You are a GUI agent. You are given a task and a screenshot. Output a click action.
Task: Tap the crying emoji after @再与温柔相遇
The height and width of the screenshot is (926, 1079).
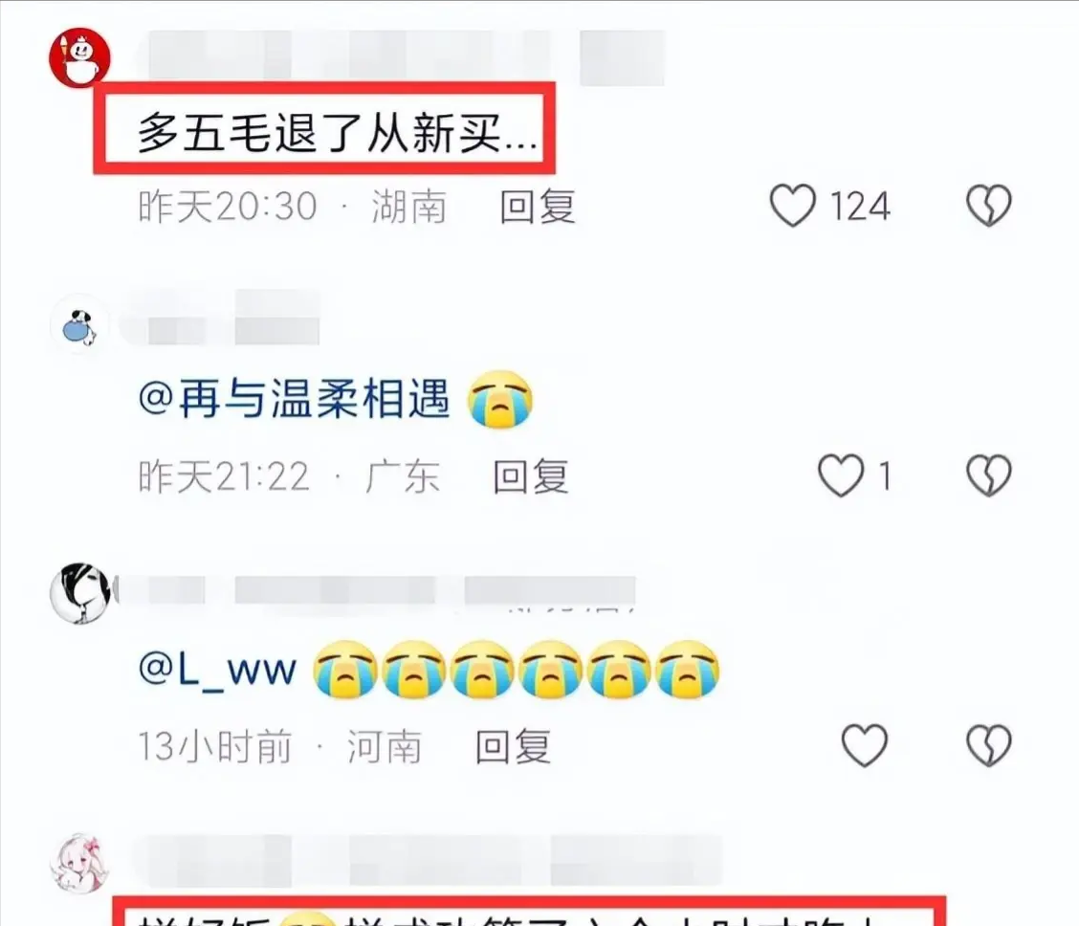coord(499,399)
